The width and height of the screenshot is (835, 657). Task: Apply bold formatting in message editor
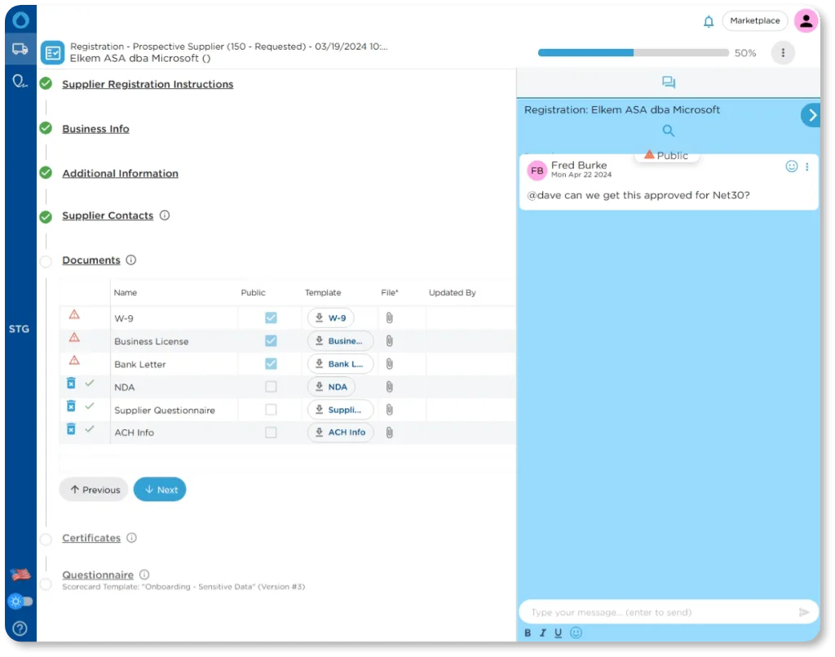[x=528, y=633]
